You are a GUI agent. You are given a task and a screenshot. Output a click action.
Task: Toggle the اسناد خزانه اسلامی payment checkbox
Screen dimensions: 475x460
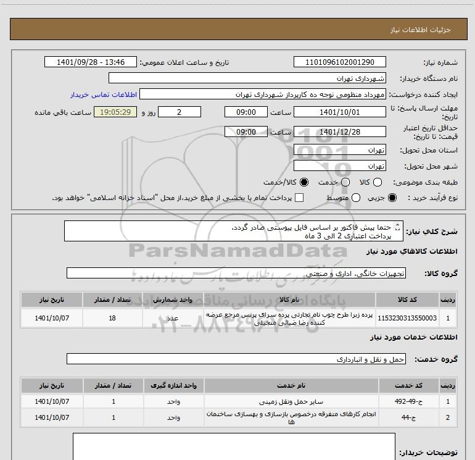tap(299, 198)
